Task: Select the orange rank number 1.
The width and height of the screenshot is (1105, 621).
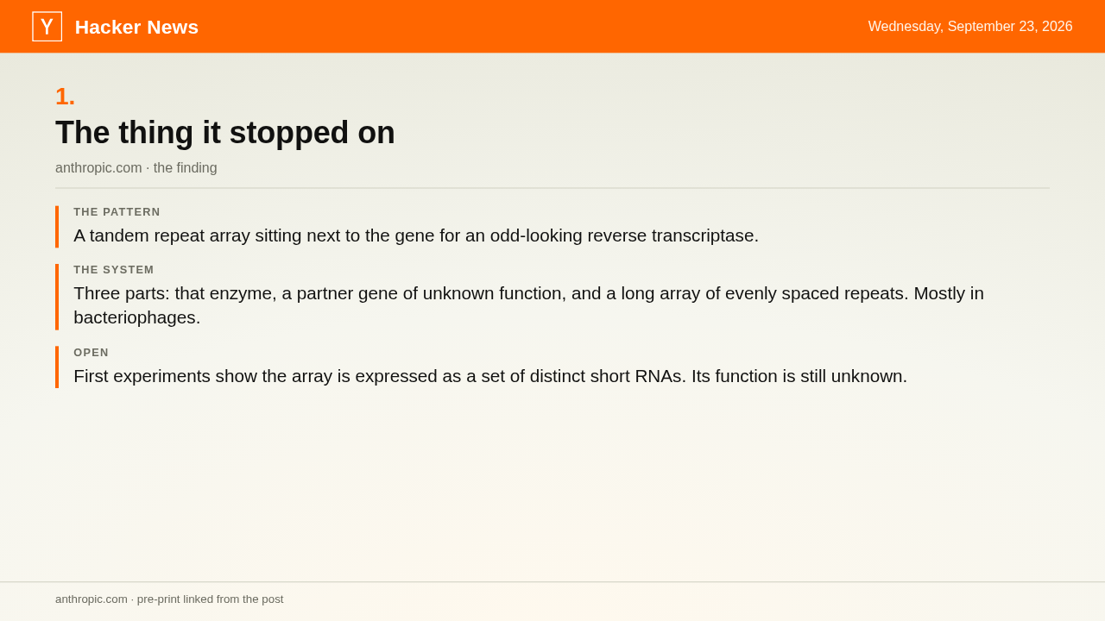Action: 65,97
